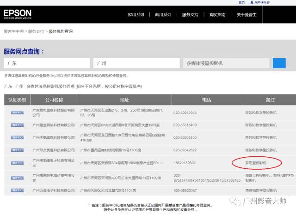Screen dimensions: 296x214
Task: Click the 电话 column header
Action: click(207, 100)
